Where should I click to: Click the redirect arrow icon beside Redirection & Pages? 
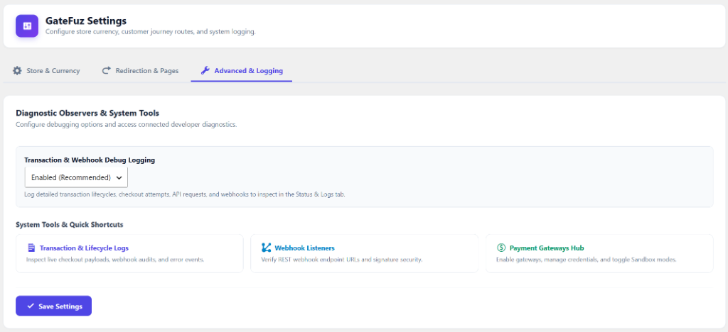point(107,70)
